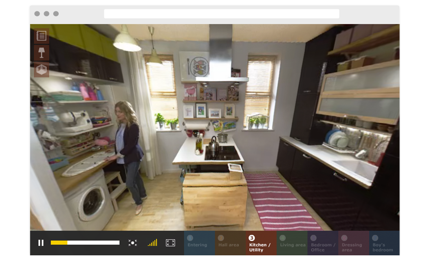Image resolution: width=427 pixels, height=268 pixels.
Task: Click the browser address bar
Action: pos(221,13)
